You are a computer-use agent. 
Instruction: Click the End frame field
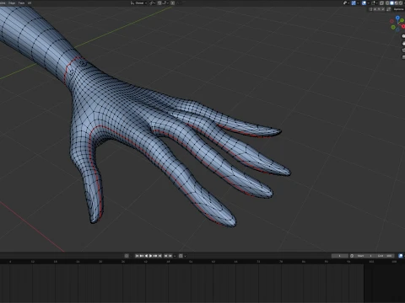pos(384,256)
